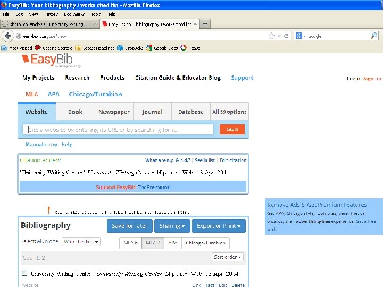Viewport: 383px width, 287px height.
Task: Focus the cite a website URL input
Action: 118,130
